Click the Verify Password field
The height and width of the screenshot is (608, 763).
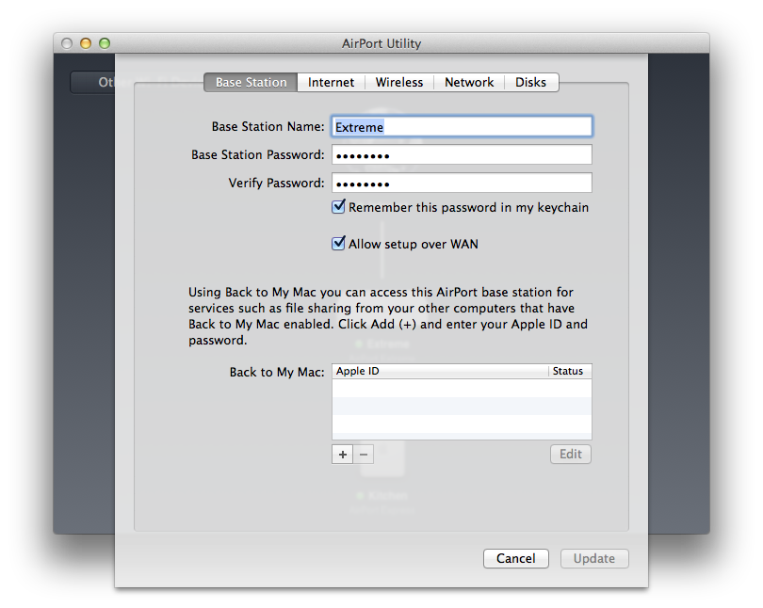click(x=462, y=184)
